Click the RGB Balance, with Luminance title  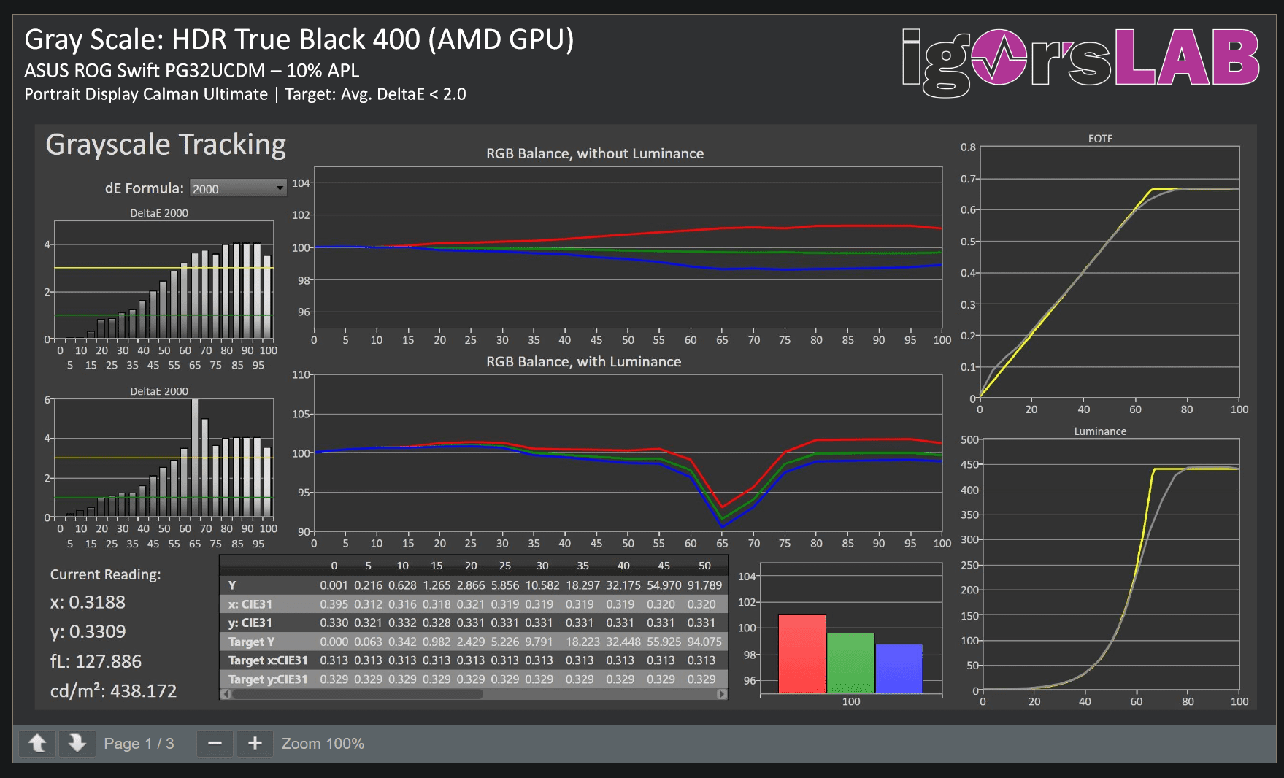point(584,362)
